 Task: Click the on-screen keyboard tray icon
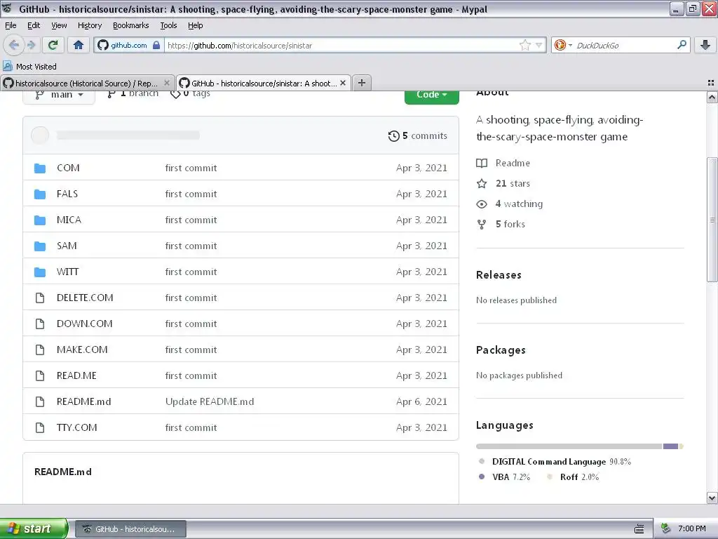tap(639, 529)
